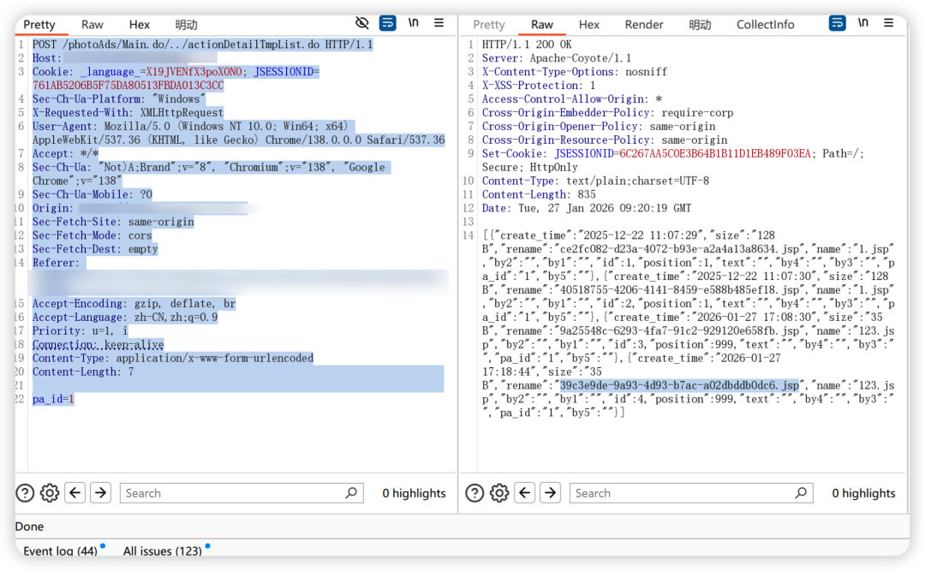Viewport: 925px width, 571px height.
Task: Switch request view to Hex tab
Action: point(140,25)
